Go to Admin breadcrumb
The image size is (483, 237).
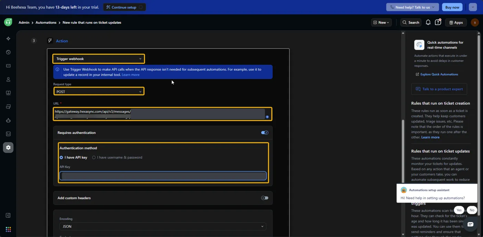click(x=24, y=22)
